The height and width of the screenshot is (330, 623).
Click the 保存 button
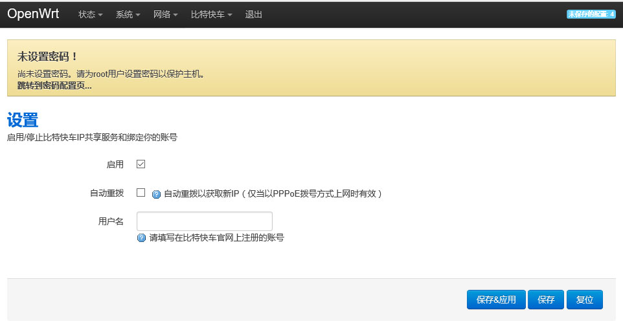click(x=546, y=300)
